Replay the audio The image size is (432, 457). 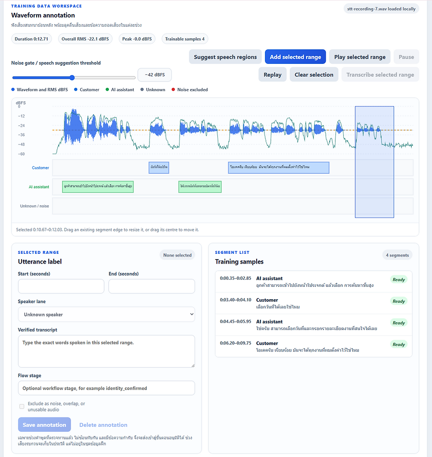point(272,74)
